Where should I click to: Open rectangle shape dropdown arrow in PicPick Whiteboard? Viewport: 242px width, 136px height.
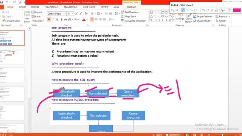[199, 10]
